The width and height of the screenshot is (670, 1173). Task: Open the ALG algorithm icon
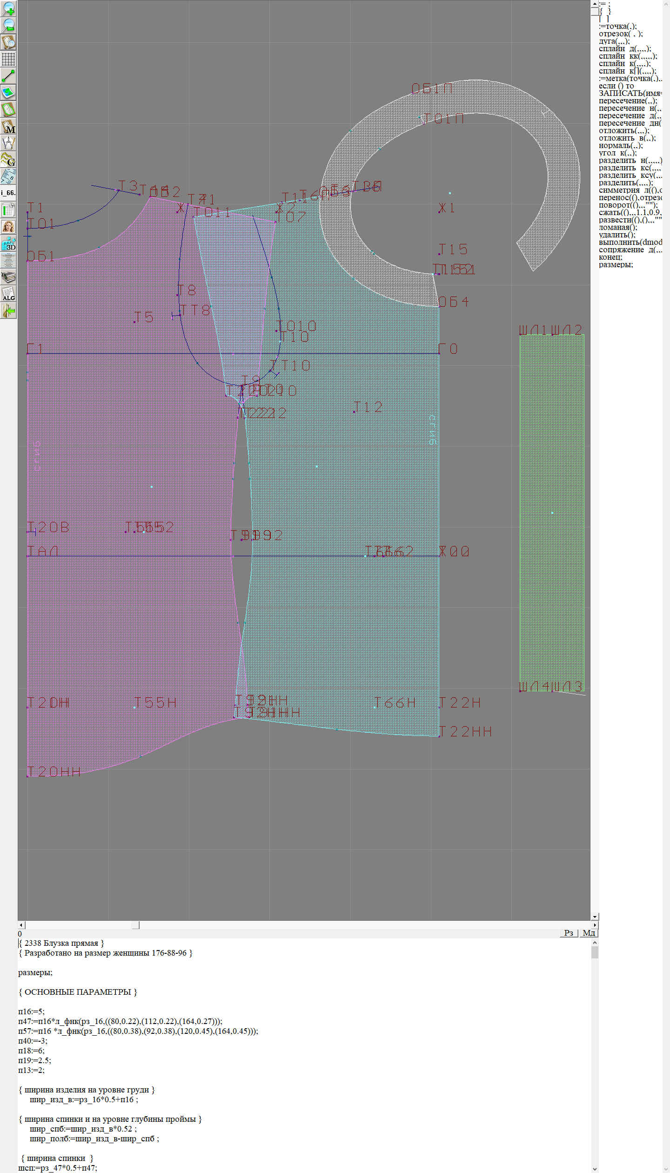click(x=8, y=294)
